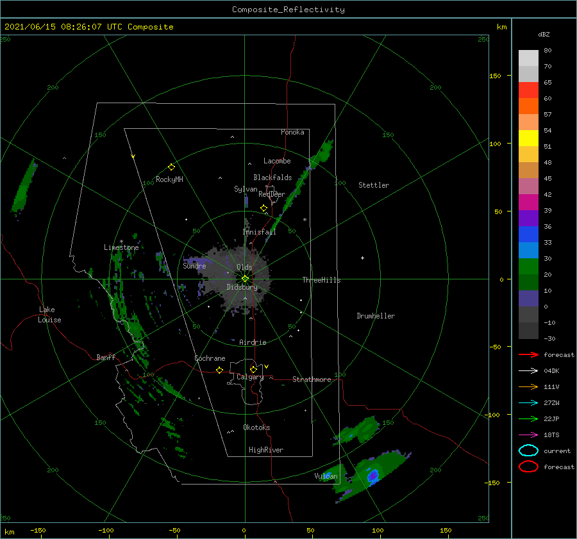Select the bright yellow 54-51 dBZ swatch
This screenshot has height=539, width=577.
pyautogui.click(x=528, y=138)
